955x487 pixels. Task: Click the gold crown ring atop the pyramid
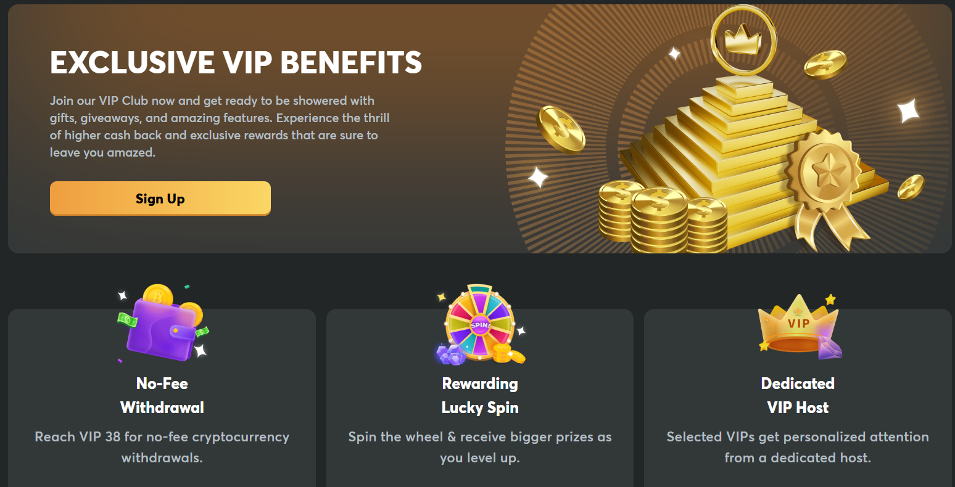[743, 39]
